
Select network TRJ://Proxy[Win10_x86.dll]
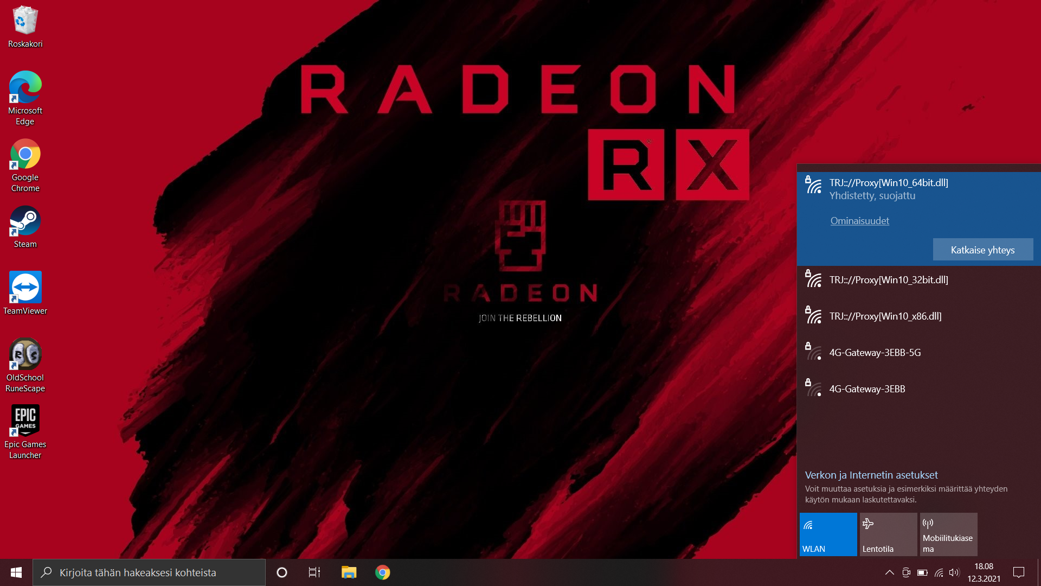point(918,316)
